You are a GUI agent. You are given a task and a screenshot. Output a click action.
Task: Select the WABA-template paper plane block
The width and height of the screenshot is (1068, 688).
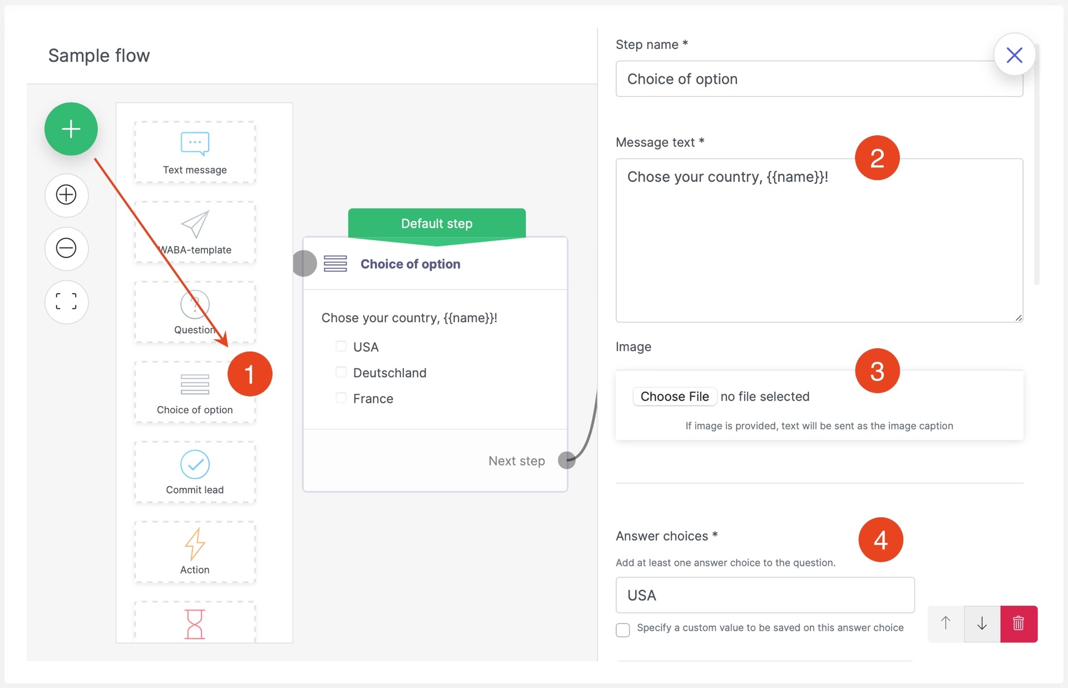[195, 232]
